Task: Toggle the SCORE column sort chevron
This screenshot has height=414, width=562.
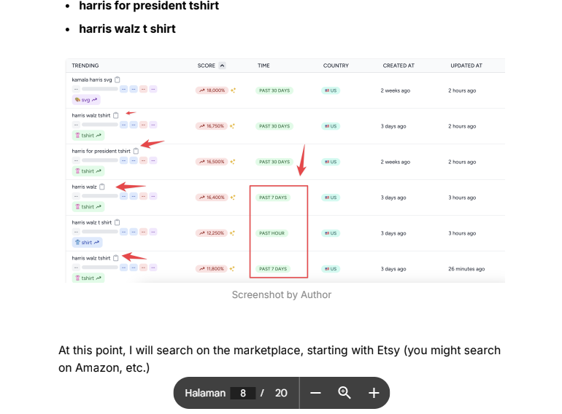Action: [222, 66]
